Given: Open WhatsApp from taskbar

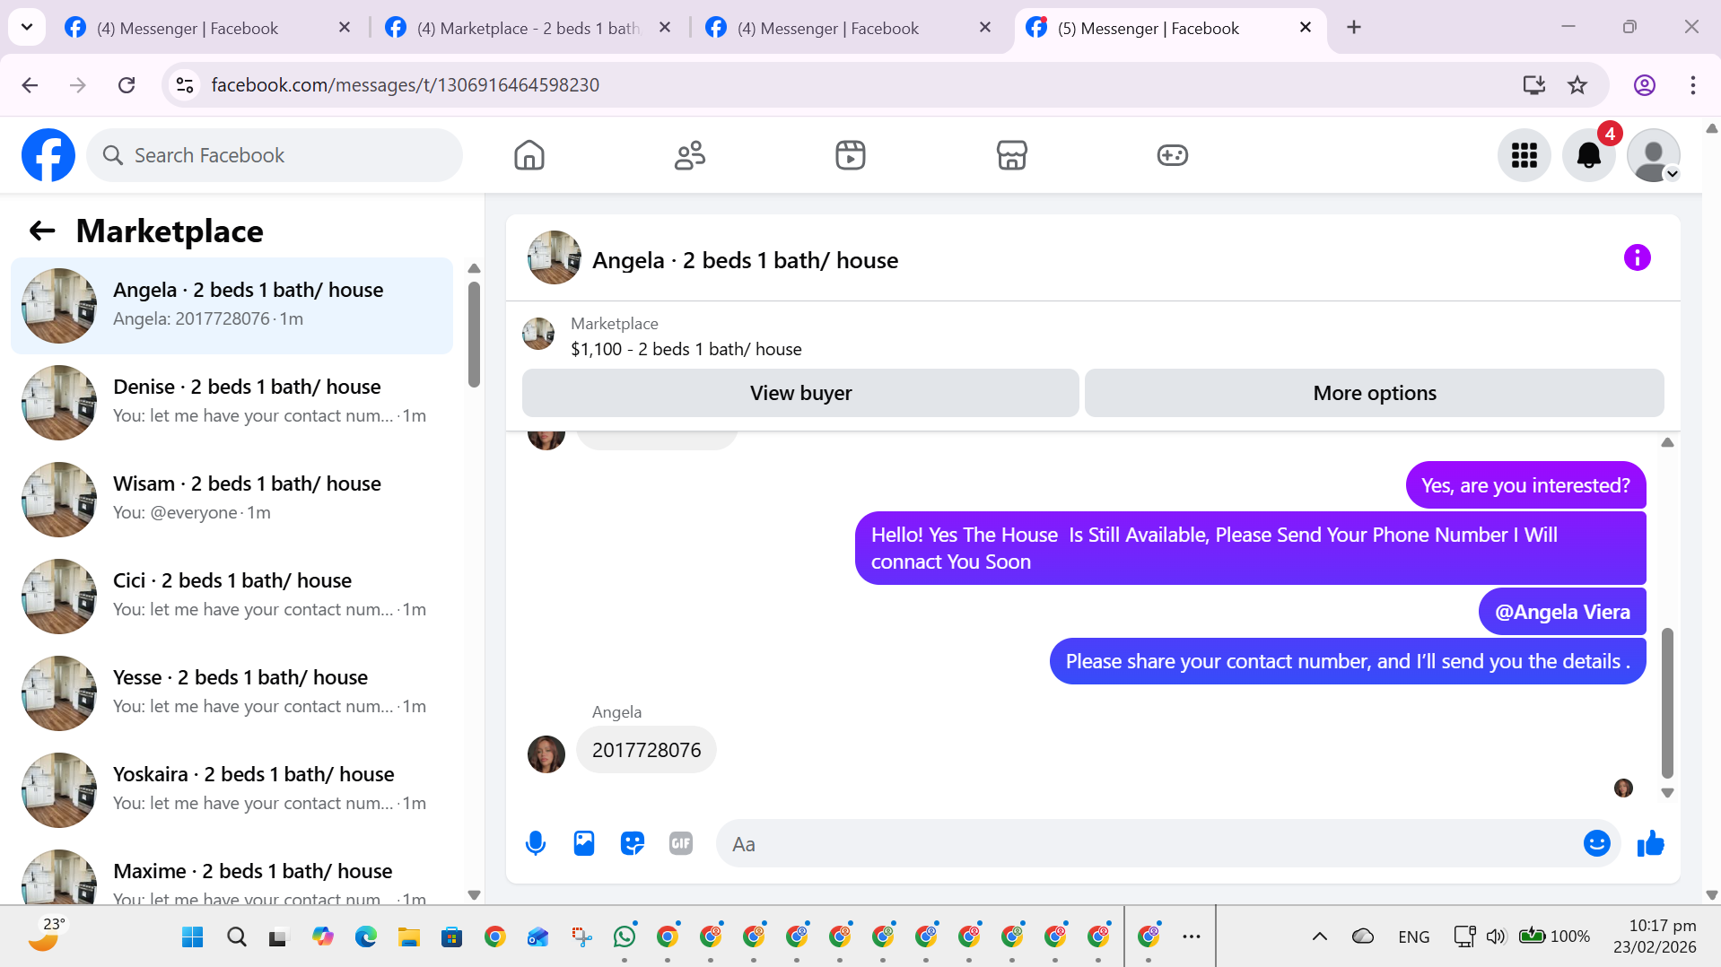Looking at the screenshot, I should pyautogui.click(x=624, y=937).
